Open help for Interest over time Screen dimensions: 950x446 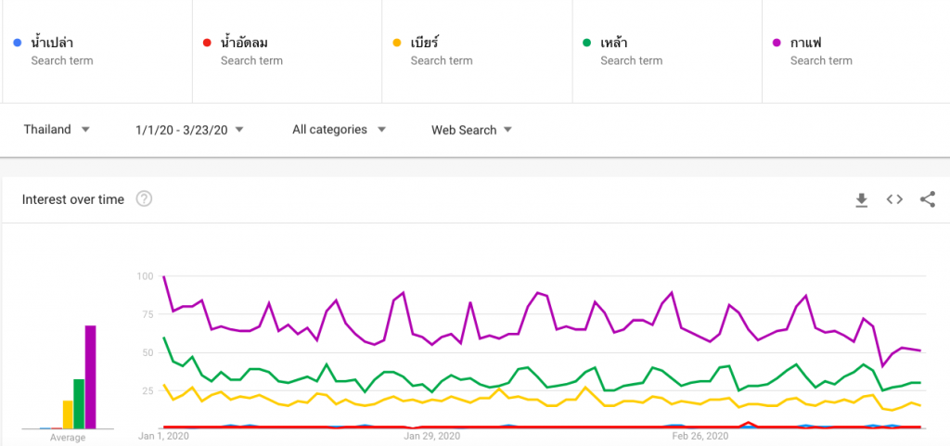(144, 198)
